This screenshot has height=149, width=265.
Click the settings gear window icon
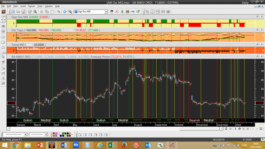168,12
